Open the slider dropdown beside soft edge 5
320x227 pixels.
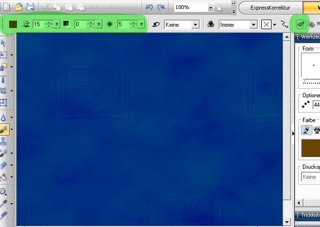(141, 25)
